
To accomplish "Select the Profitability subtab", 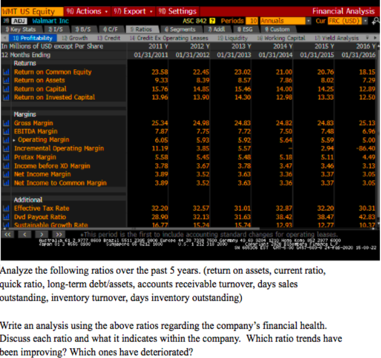I will click(x=33, y=38).
